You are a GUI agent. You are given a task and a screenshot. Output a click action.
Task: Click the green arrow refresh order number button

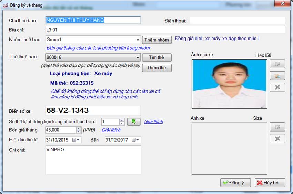coord(134,122)
